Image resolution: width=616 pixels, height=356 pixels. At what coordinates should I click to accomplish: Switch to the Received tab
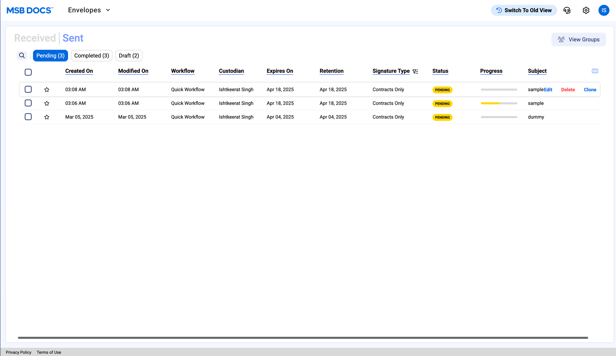(x=35, y=38)
